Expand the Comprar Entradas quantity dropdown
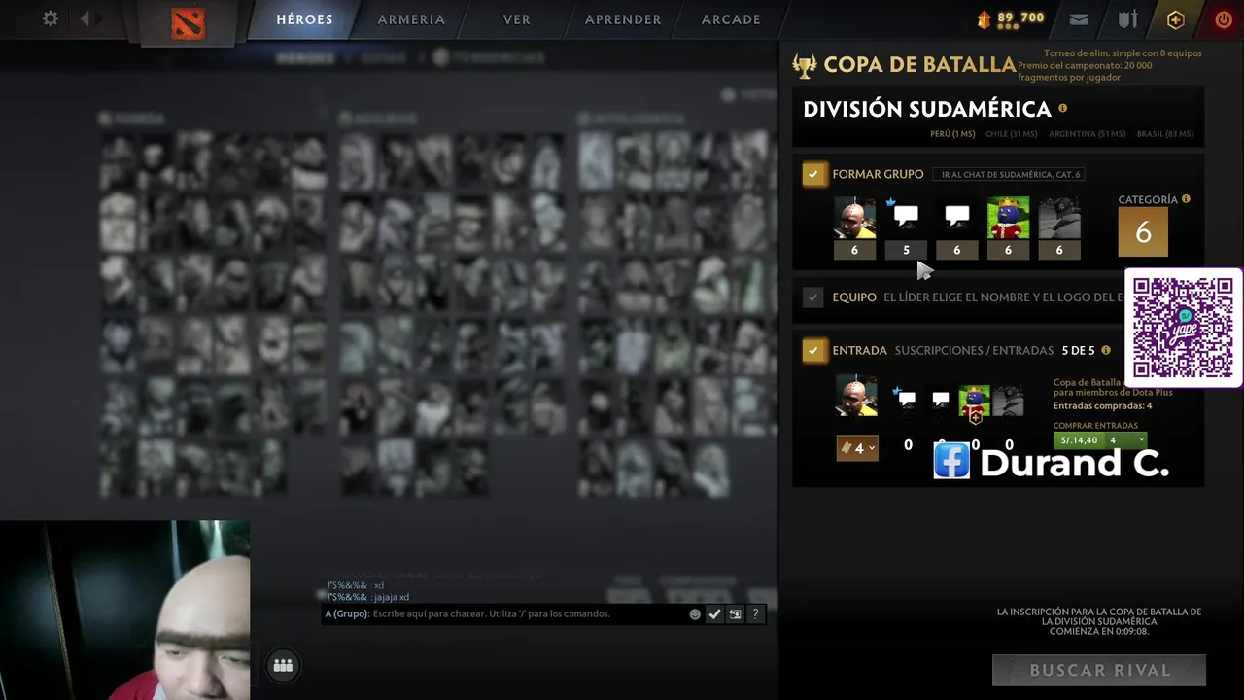 1127,440
